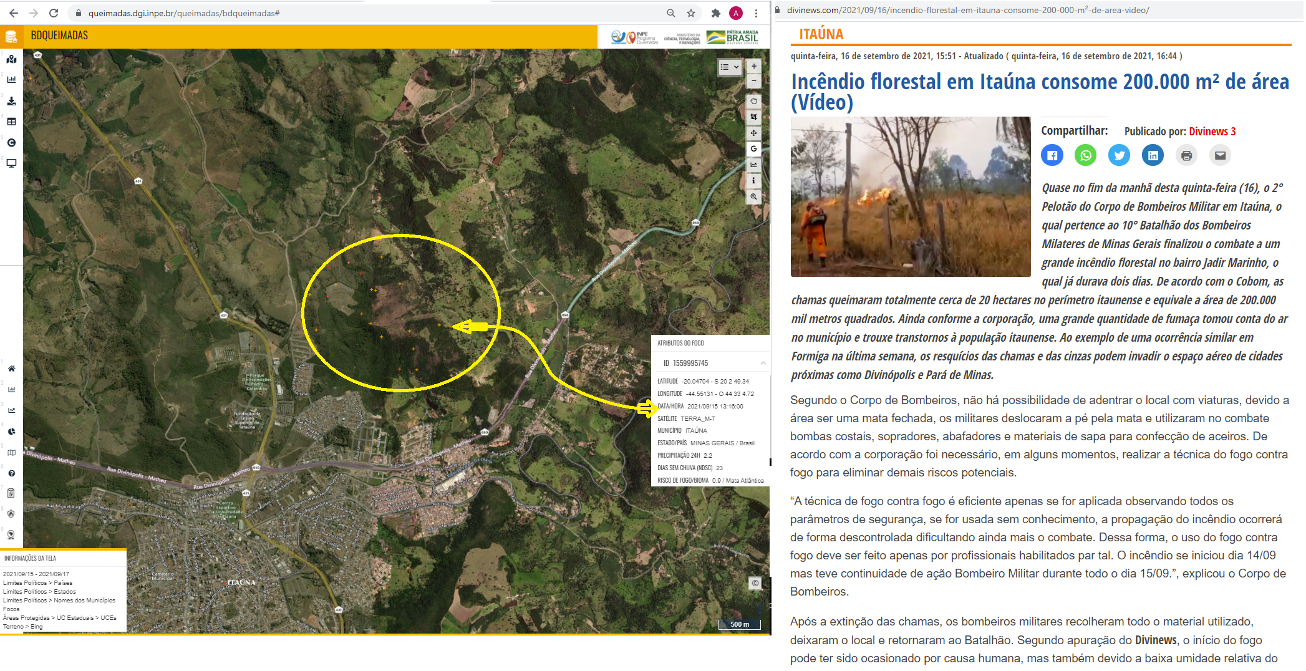Open the browser three-dot menu

[x=756, y=13]
